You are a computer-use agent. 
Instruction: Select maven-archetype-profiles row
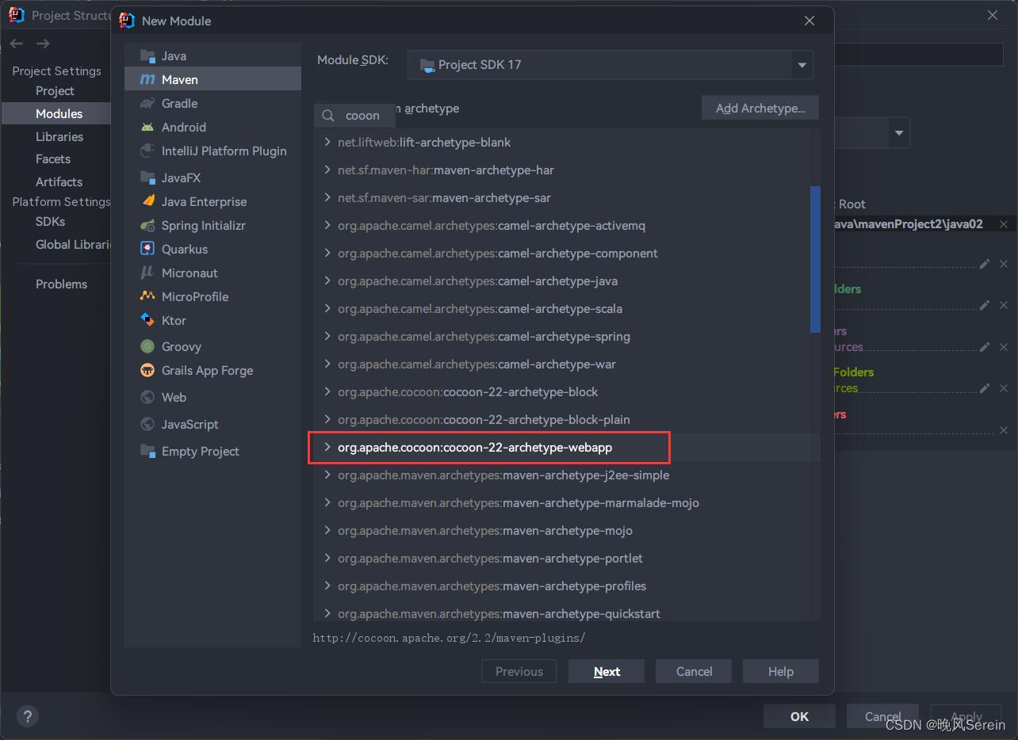(x=566, y=586)
